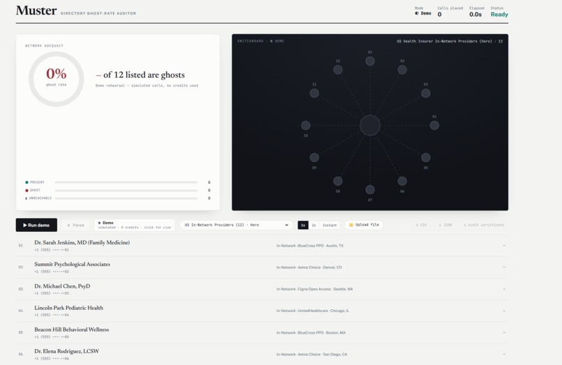Start the run with the Run demo button

pyautogui.click(x=36, y=225)
